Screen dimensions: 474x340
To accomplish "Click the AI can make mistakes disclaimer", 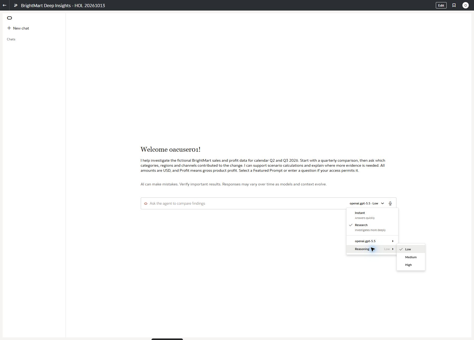I will pyautogui.click(x=234, y=184).
